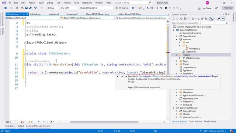Open the Properties side tab
The width and height of the screenshot is (236, 133).
pyautogui.click(x=233, y=17)
